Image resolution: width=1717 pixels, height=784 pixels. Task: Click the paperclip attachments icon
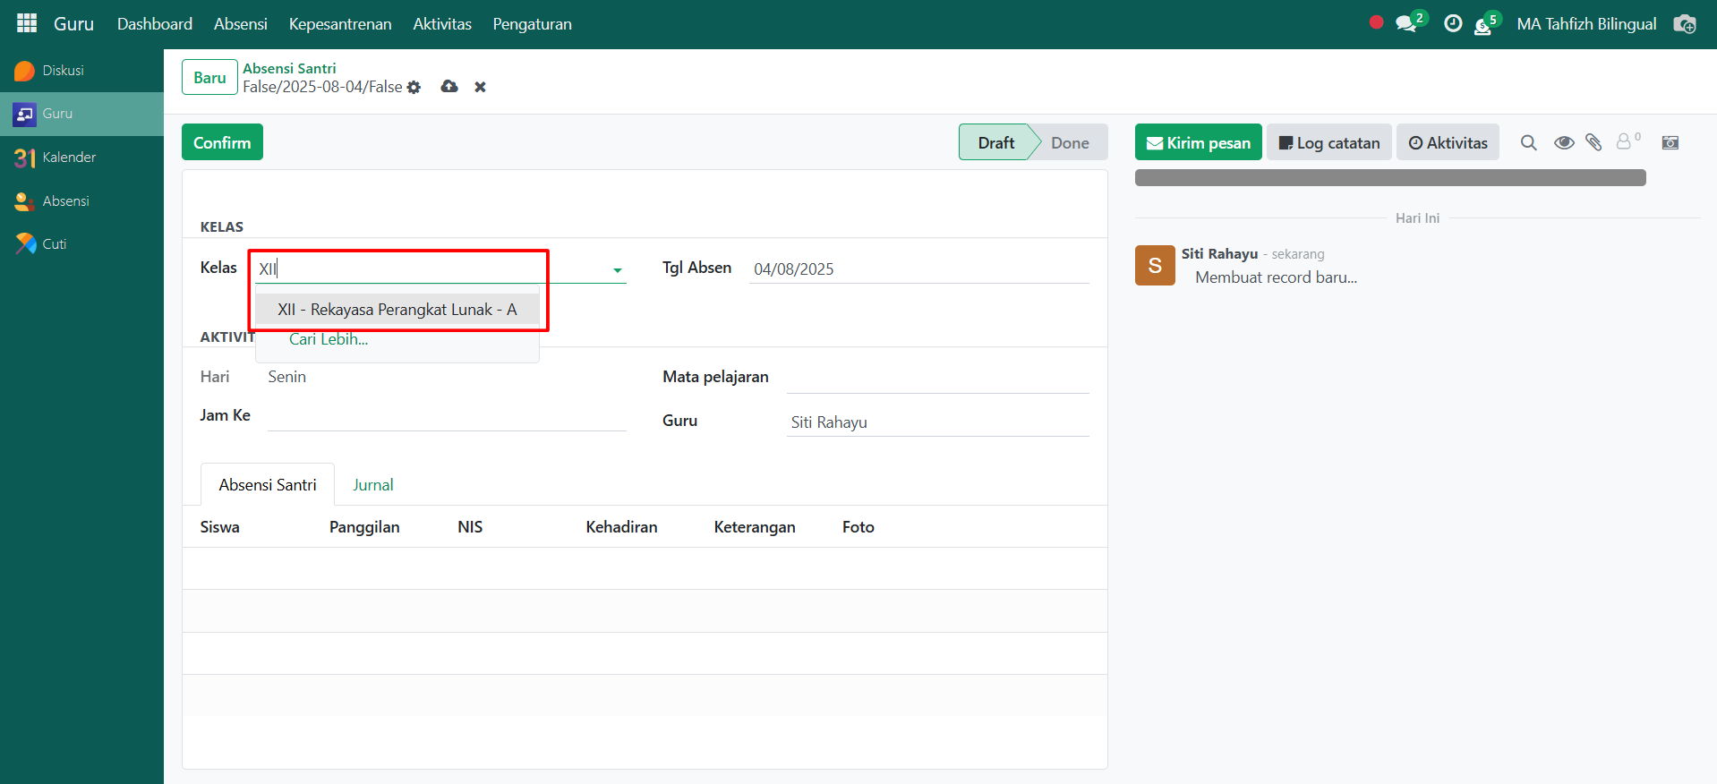coord(1593,142)
